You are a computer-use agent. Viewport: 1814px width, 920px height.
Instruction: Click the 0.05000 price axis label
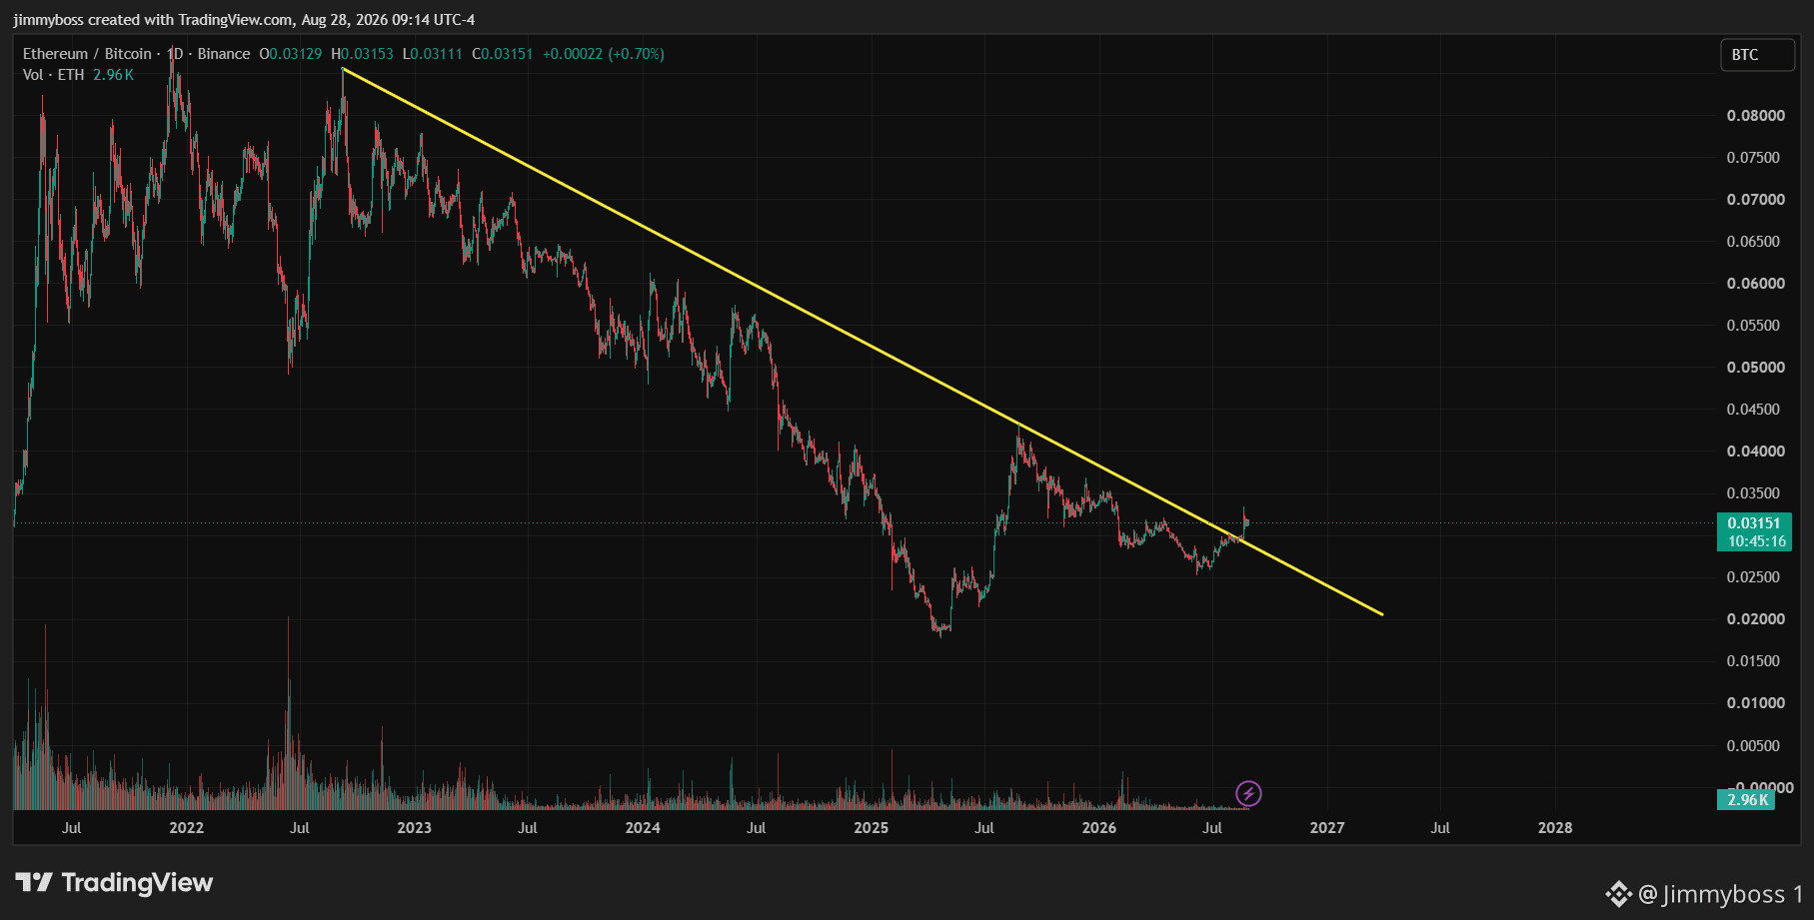[x=1755, y=368]
